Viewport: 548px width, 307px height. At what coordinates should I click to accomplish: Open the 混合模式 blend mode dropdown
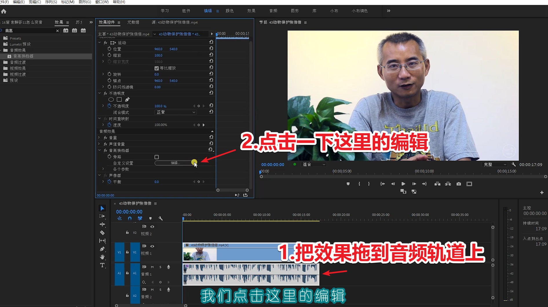(176, 112)
